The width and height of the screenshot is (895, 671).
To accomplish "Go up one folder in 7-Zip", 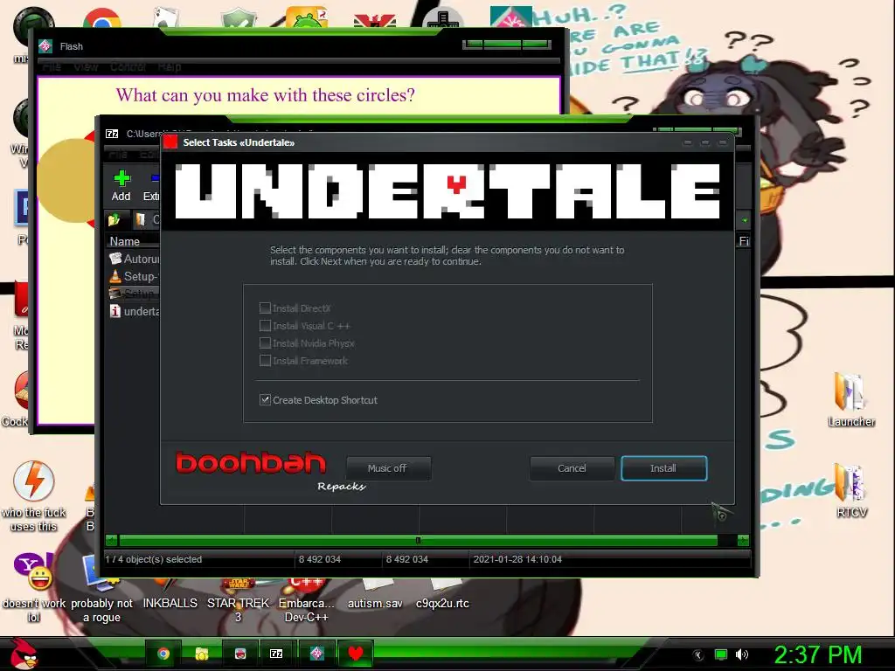I will pos(114,219).
